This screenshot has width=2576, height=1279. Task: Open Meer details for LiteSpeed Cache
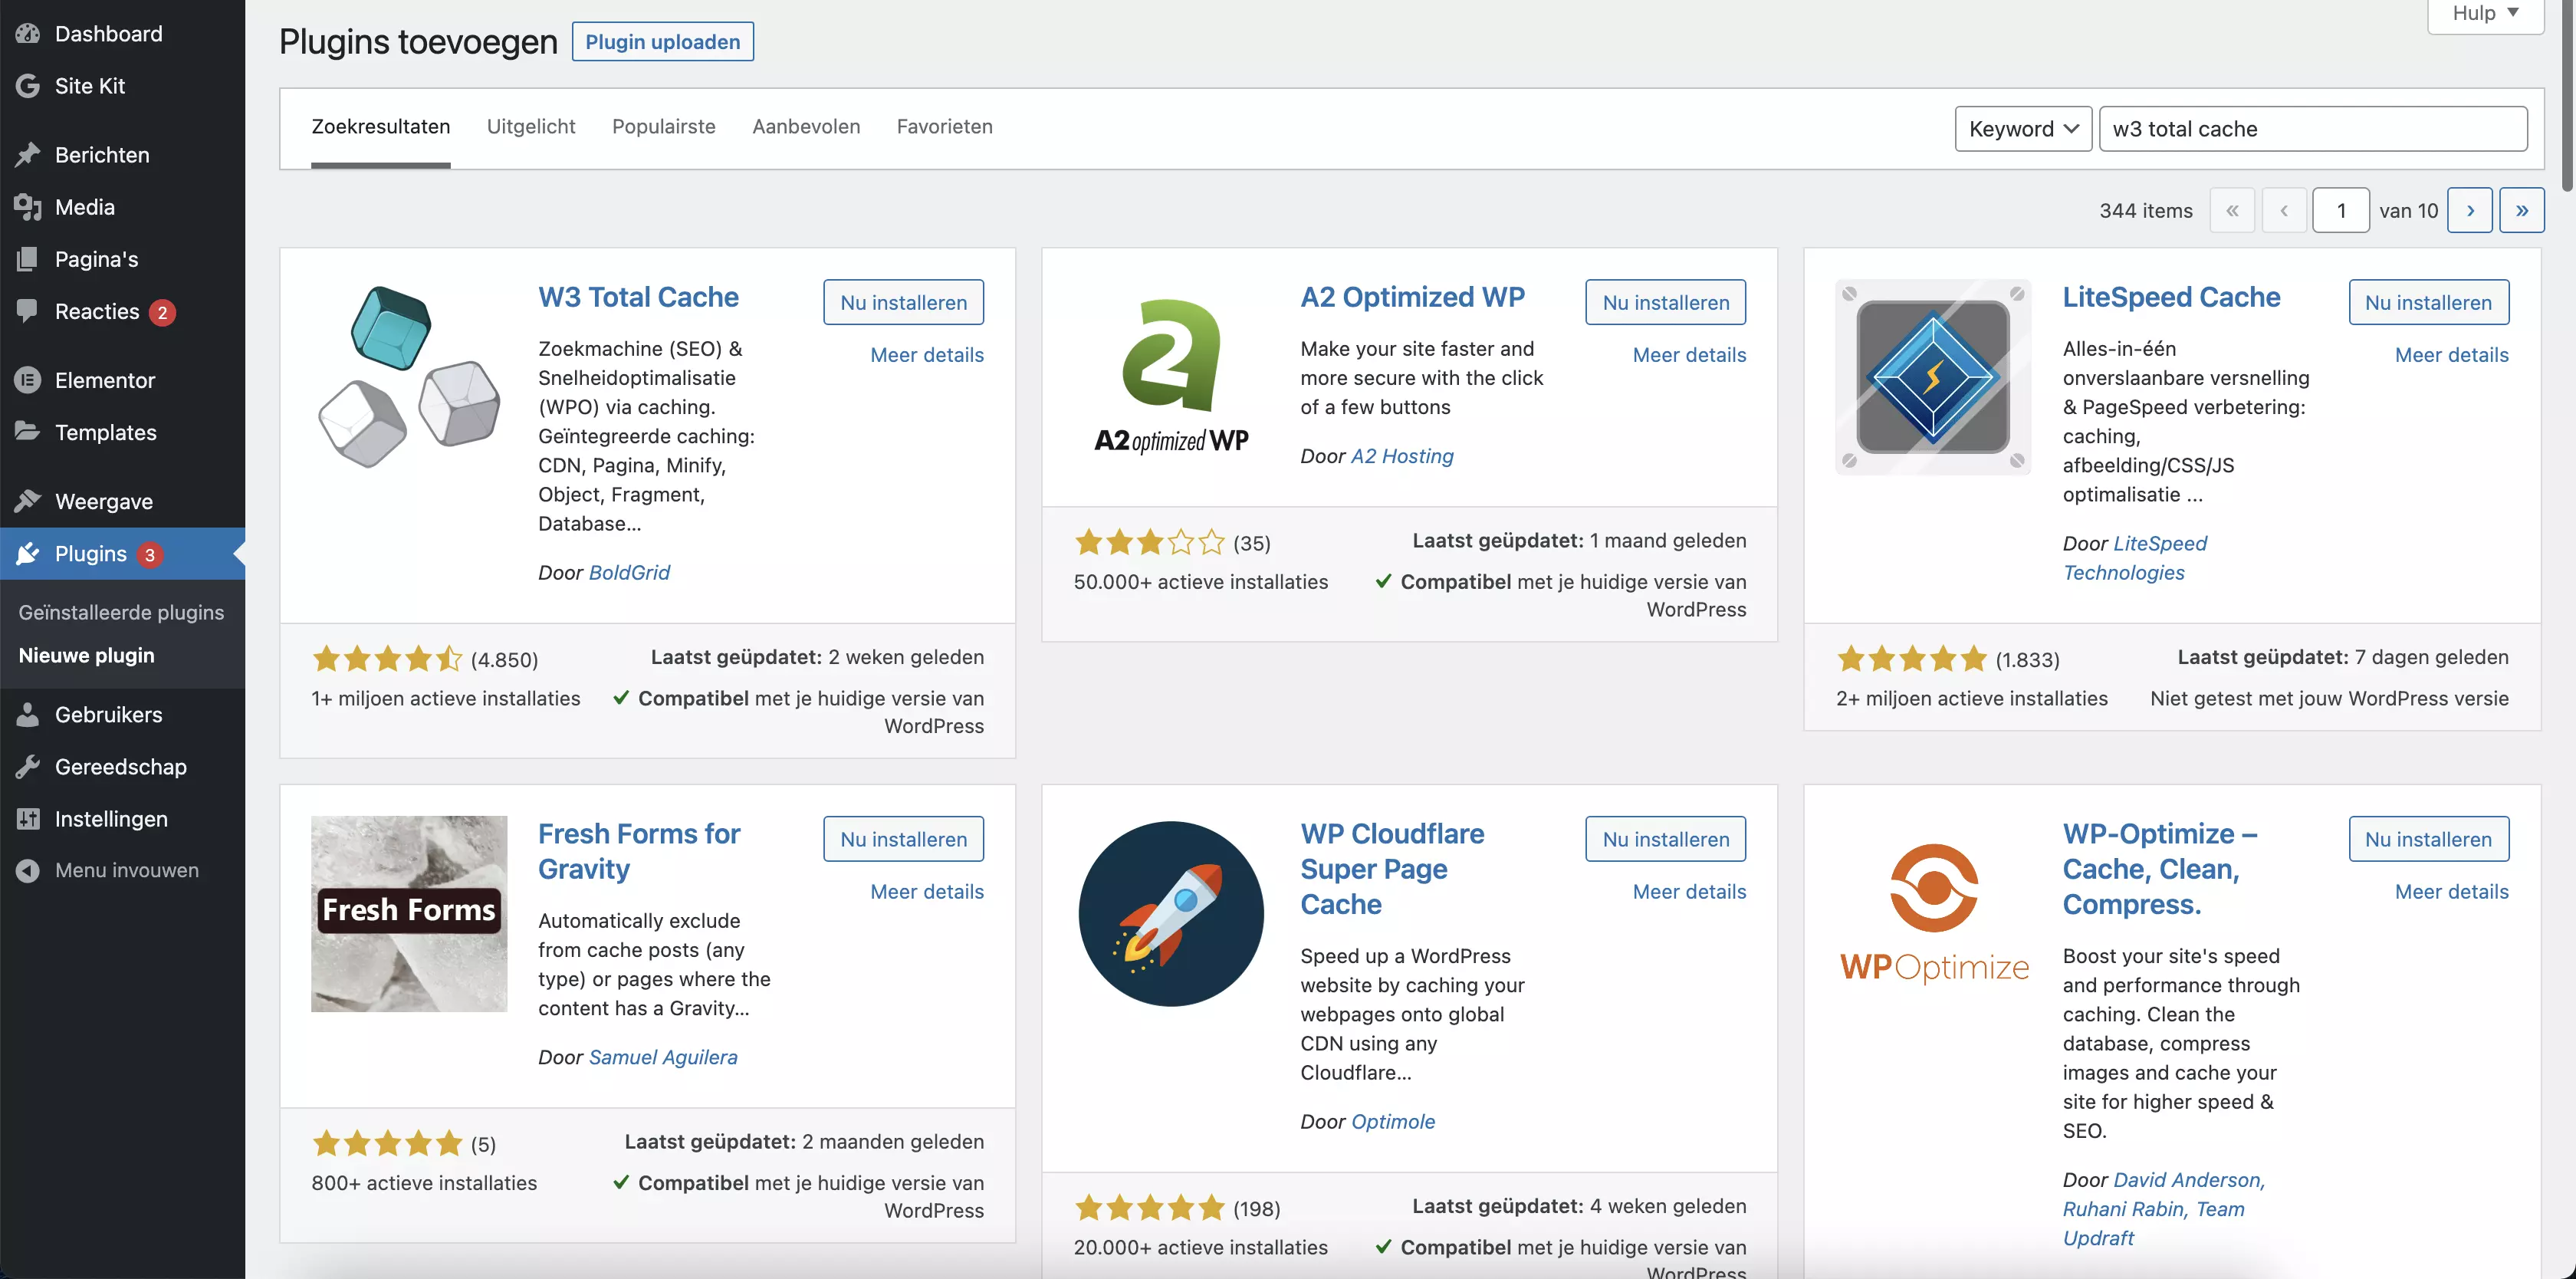click(x=2451, y=355)
